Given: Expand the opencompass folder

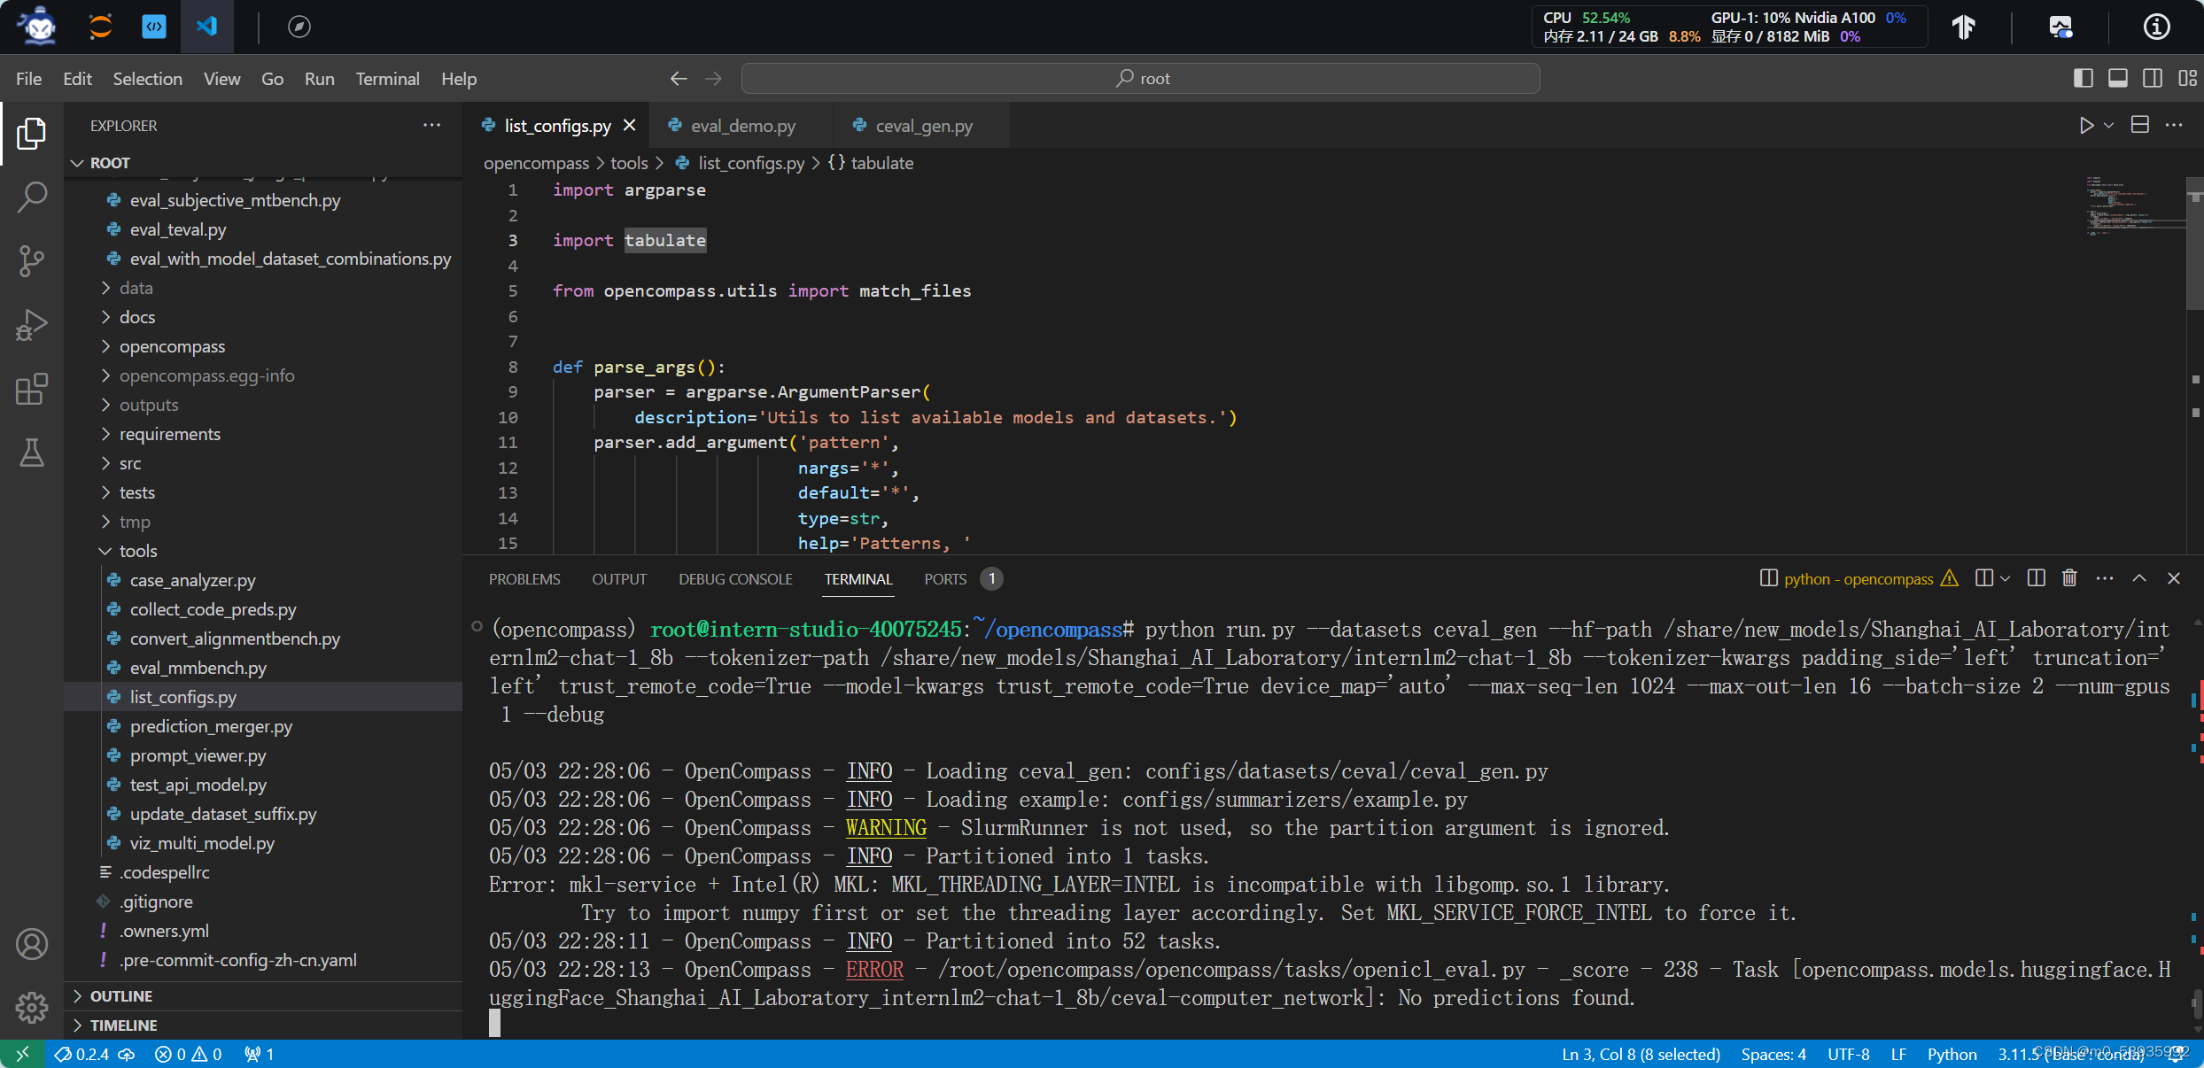Looking at the screenshot, I should click(172, 346).
